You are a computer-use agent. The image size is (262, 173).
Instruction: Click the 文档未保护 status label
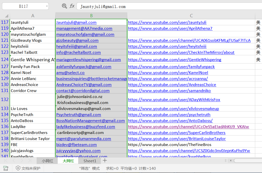[x=31, y=168]
